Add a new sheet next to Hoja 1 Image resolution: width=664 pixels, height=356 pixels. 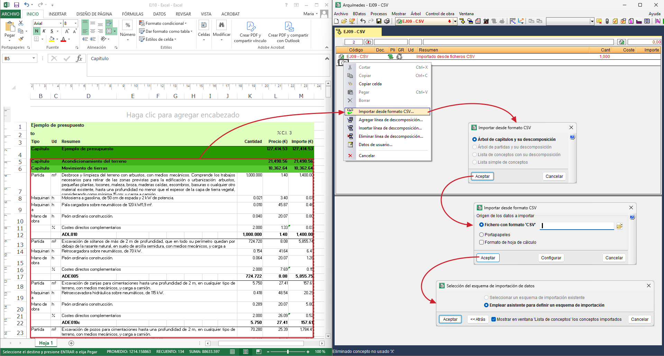point(71,343)
